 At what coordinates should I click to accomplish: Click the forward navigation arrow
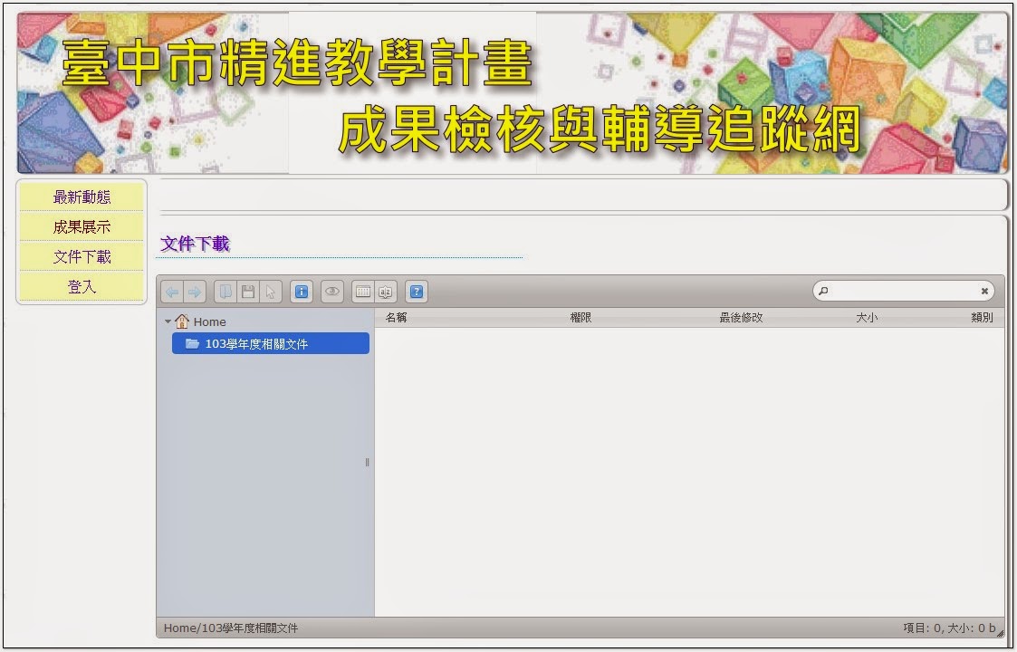coord(195,292)
